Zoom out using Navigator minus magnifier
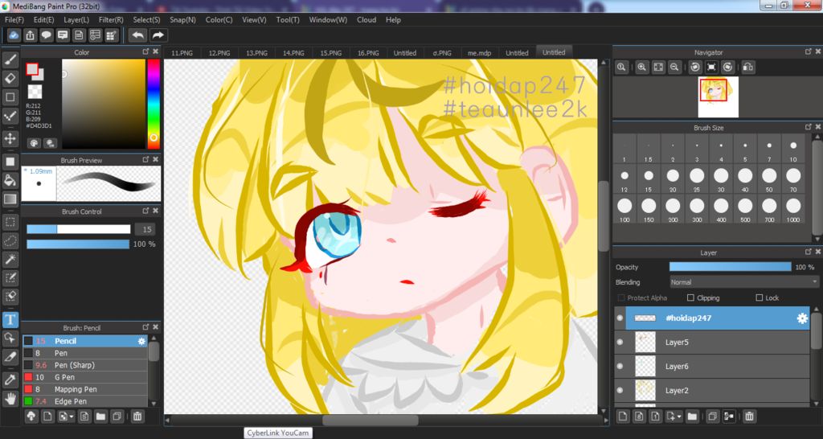 [674, 68]
